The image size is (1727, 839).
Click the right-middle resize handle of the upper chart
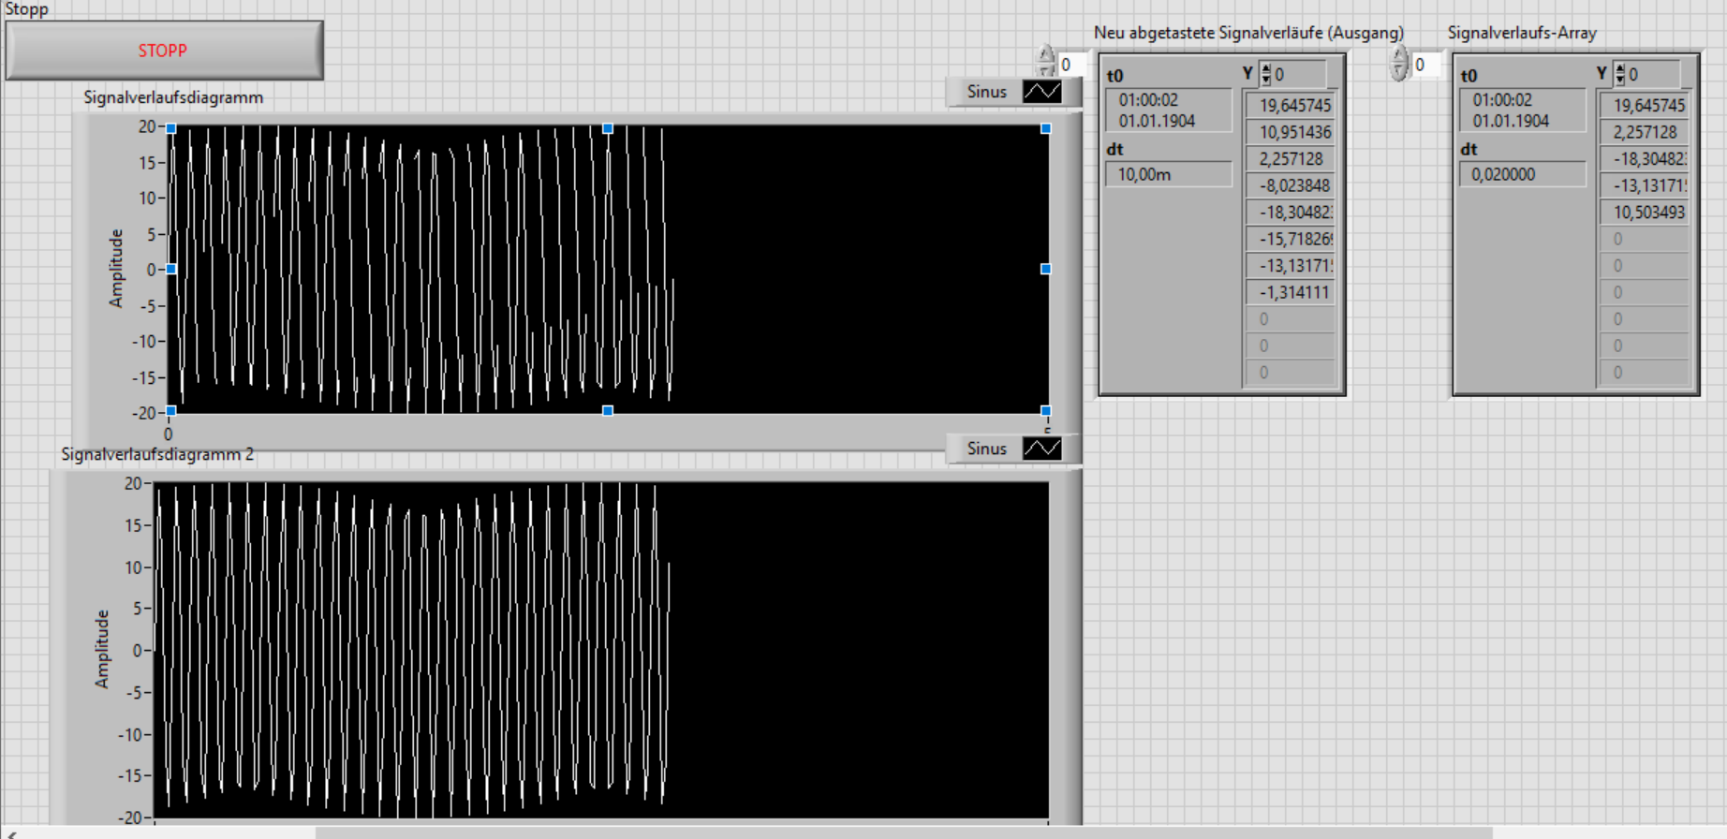pyautogui.click(x=1046, y=270)
